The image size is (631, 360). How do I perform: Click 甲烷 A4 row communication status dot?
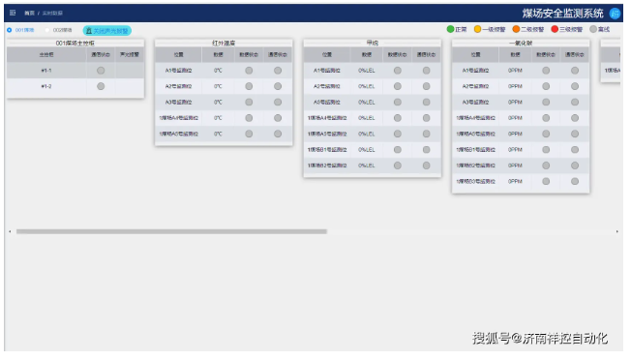426,118
